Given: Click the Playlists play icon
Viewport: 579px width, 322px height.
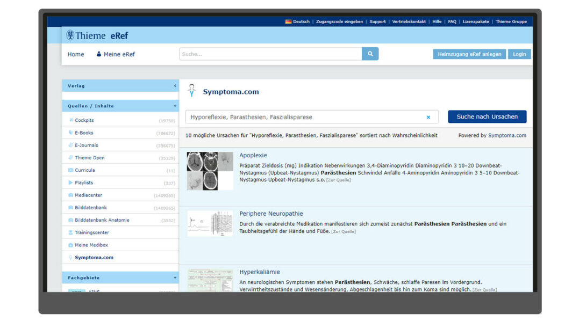Looking at the screenshot, I should (x=71, y=183).
